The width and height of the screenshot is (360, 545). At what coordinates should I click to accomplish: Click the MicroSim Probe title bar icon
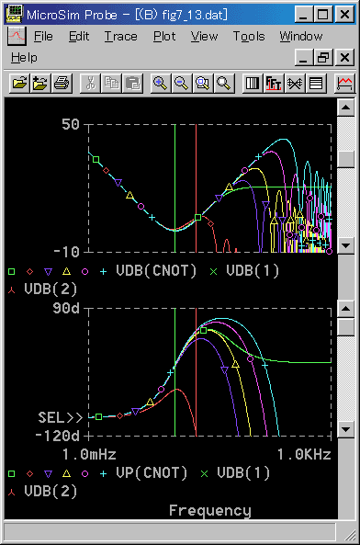pyautogui.click(x=14, y=15)
